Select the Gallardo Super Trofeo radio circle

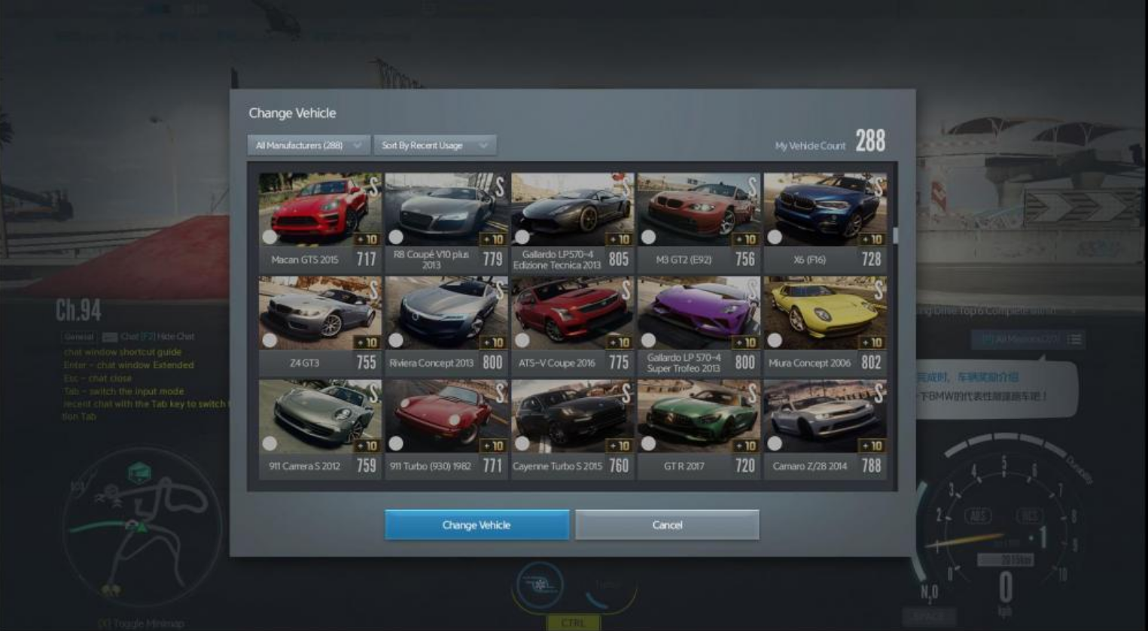648,340
